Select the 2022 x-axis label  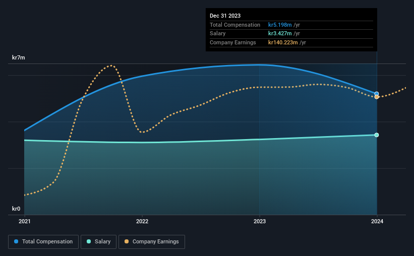(142, 221)
